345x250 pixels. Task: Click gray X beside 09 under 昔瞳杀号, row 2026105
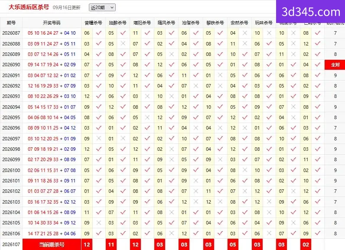(99, 223)
